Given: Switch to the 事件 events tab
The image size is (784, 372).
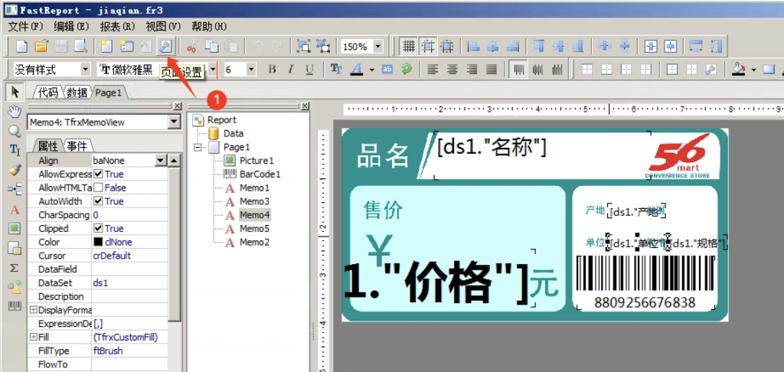Looking at the screenshot, I should pos(77,145).
